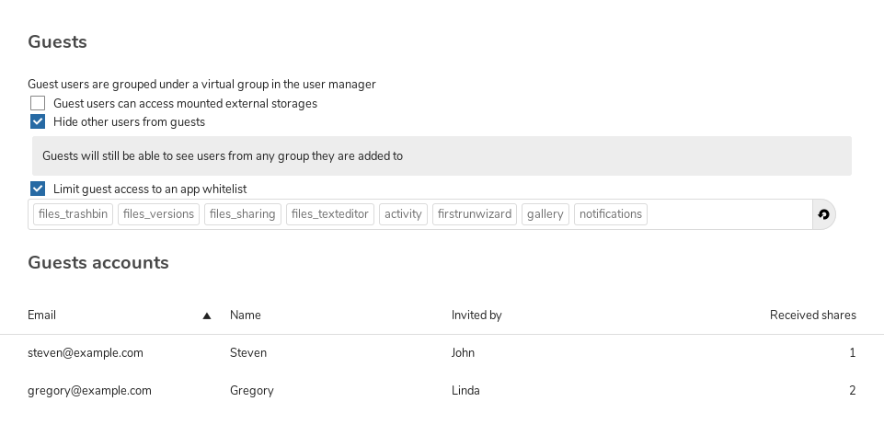The height and width of the screenshot is (436, 884).
Task: Click the reset whitelist icon button
Action: [823, 214]
